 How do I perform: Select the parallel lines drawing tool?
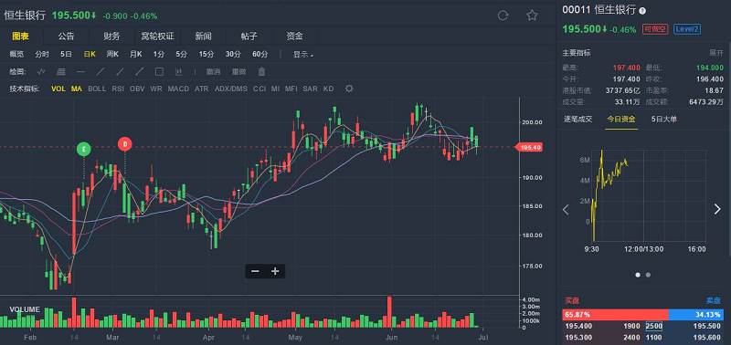[60, 72]
